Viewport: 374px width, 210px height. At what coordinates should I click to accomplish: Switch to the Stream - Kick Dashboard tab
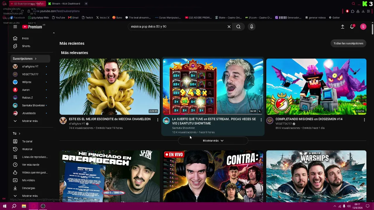(64, 3)
